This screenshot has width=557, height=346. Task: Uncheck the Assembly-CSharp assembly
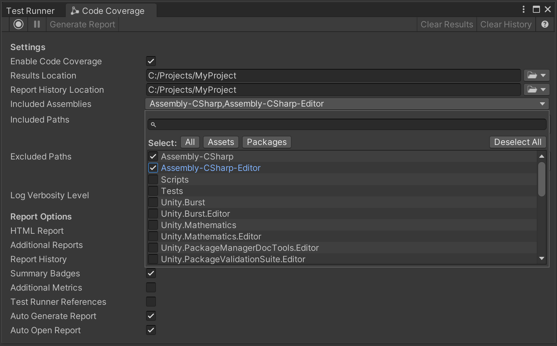click(x=153, y=156)
